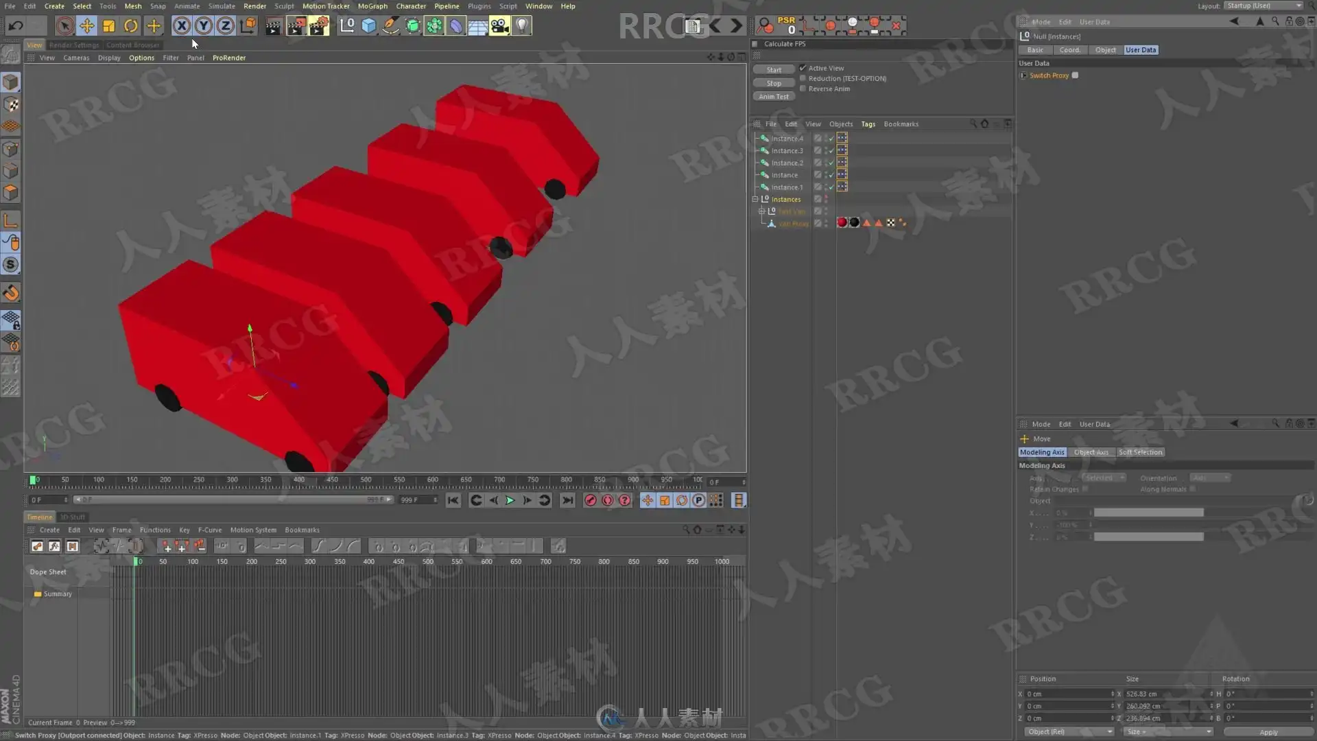Toggle the Active View checkbox

pos(803,68)
